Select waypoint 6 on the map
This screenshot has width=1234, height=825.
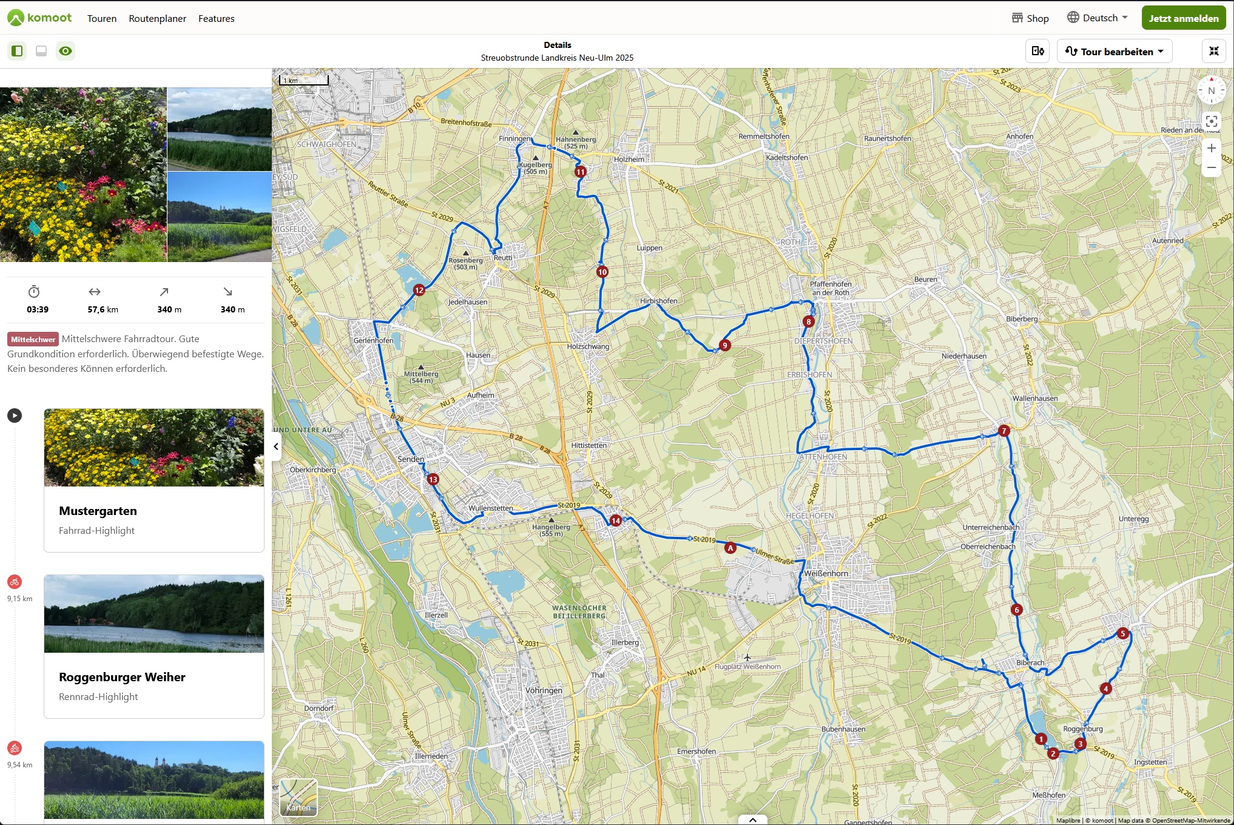(1017, 610)
